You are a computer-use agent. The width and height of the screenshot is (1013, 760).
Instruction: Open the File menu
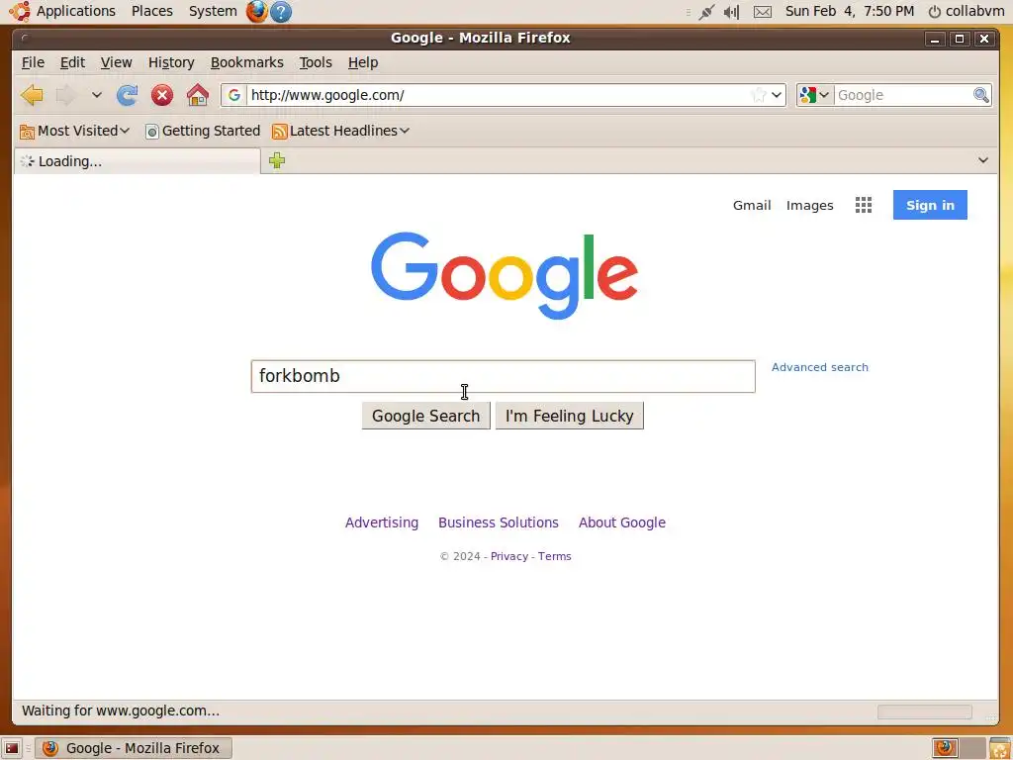(x=33, y=62)
